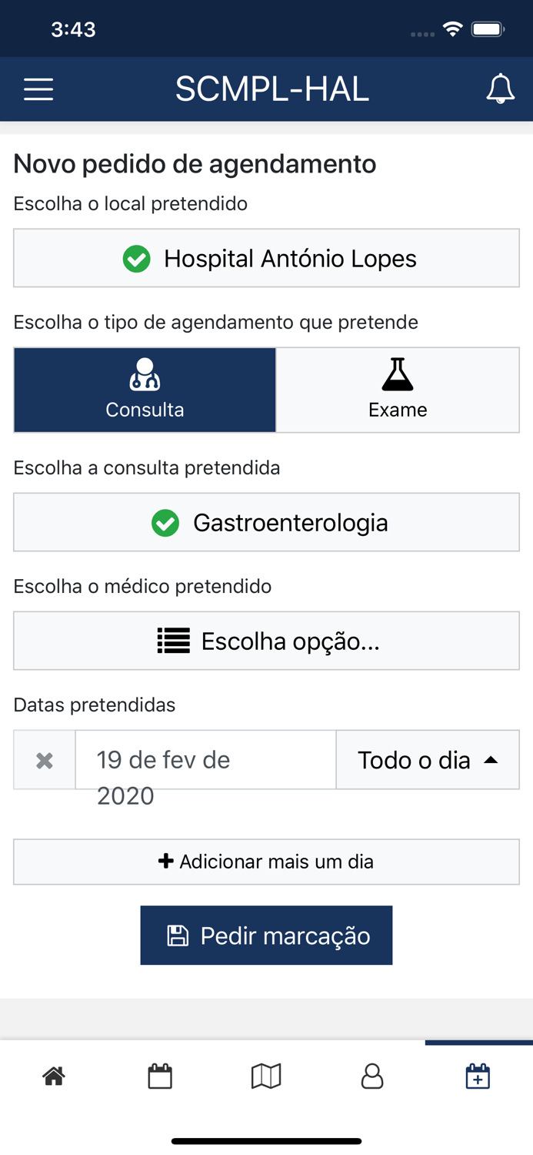Viewport: 533px width, 1155px height.
Task: Remove the date with the X button
Action: (x=44, y=759)
